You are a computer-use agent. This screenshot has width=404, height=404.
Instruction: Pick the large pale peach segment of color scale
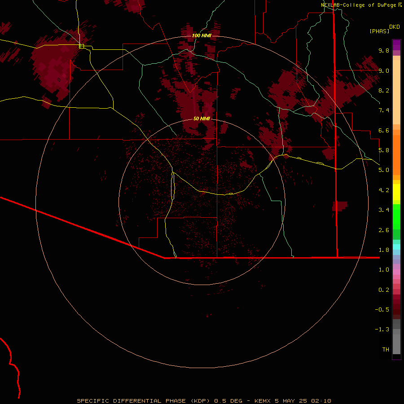396,92
